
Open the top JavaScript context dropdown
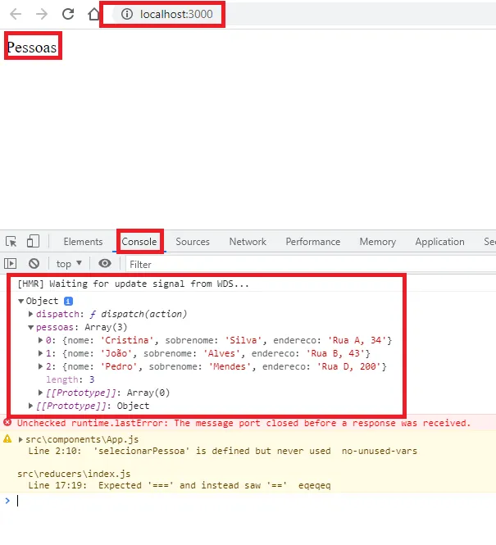point(69,264)
